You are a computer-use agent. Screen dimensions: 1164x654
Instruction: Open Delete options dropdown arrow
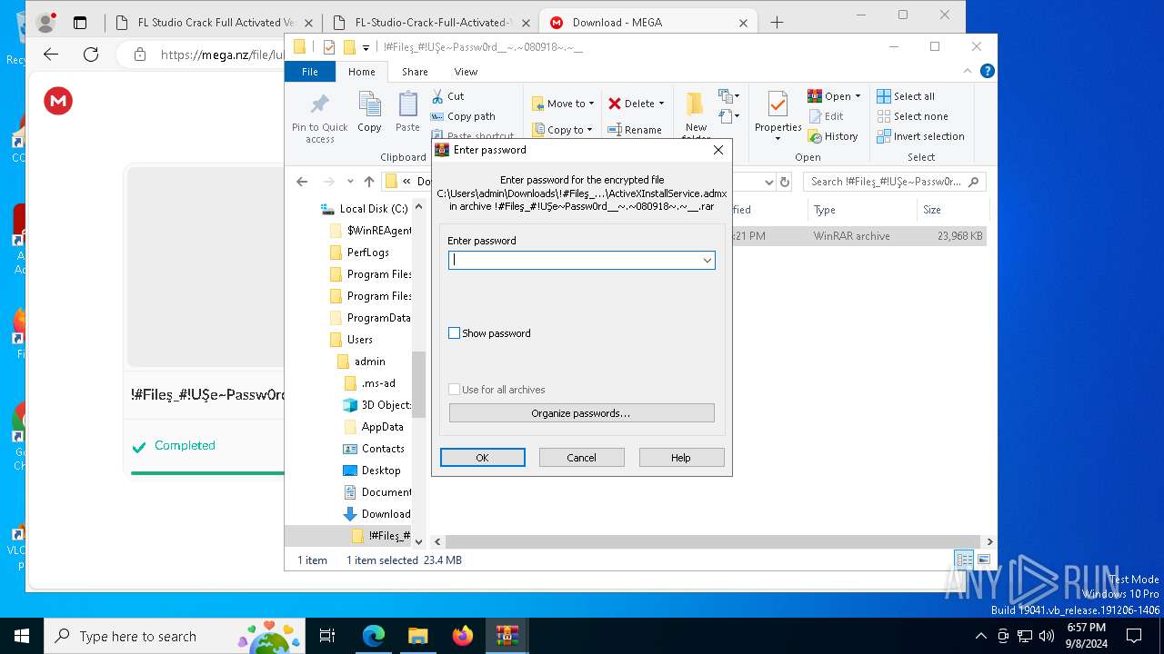[661, 104]
